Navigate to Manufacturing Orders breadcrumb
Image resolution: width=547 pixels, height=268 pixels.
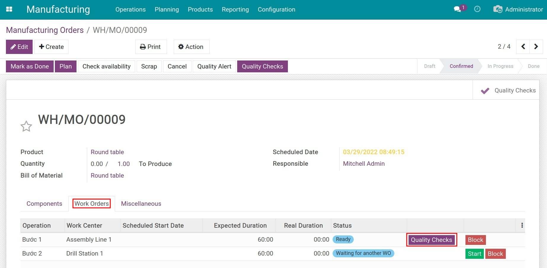point(45,30)
